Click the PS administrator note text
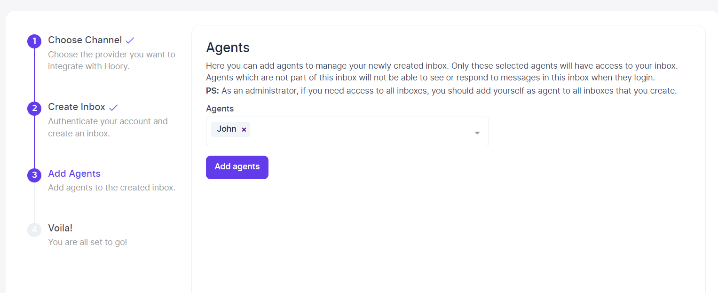This screenshot has height=293, width=718. tap(441, 91)
